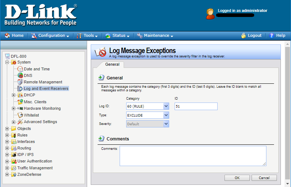Image resolution: width=291 pixels, height=187 pixels.
Task: Open the Whitelist tree item
Action: (31, 115)
